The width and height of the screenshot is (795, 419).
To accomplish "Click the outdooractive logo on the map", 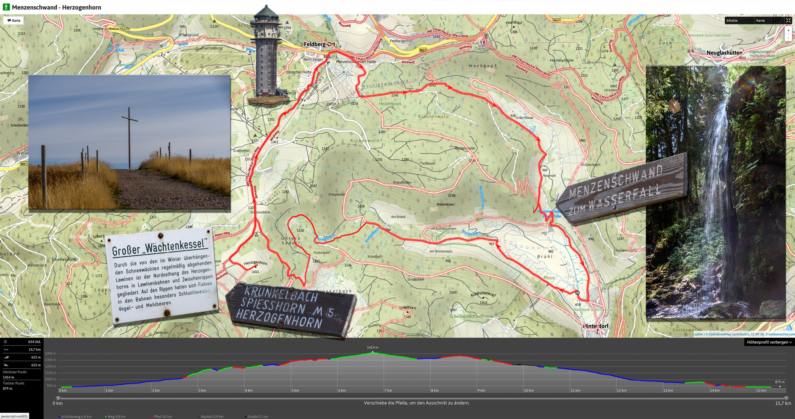I will (19, 331).
